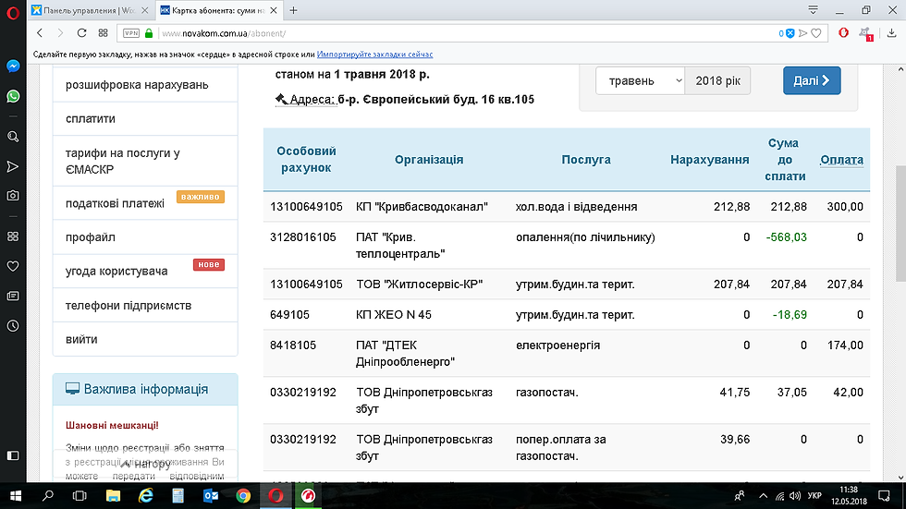Open the volume control in tray
The width and height of the screenshot is (906, 509).
795,496
